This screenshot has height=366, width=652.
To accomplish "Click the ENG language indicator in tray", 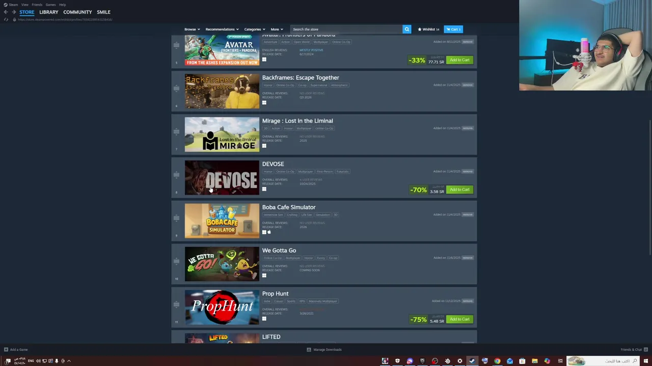I will coord(31,361).
